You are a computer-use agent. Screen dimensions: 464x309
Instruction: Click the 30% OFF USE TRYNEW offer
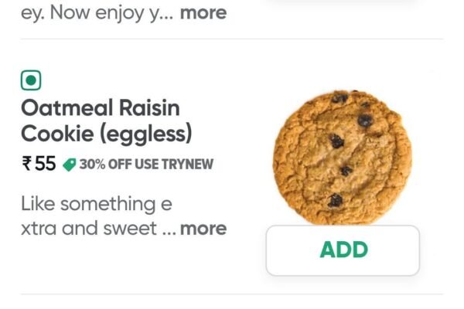146,165
